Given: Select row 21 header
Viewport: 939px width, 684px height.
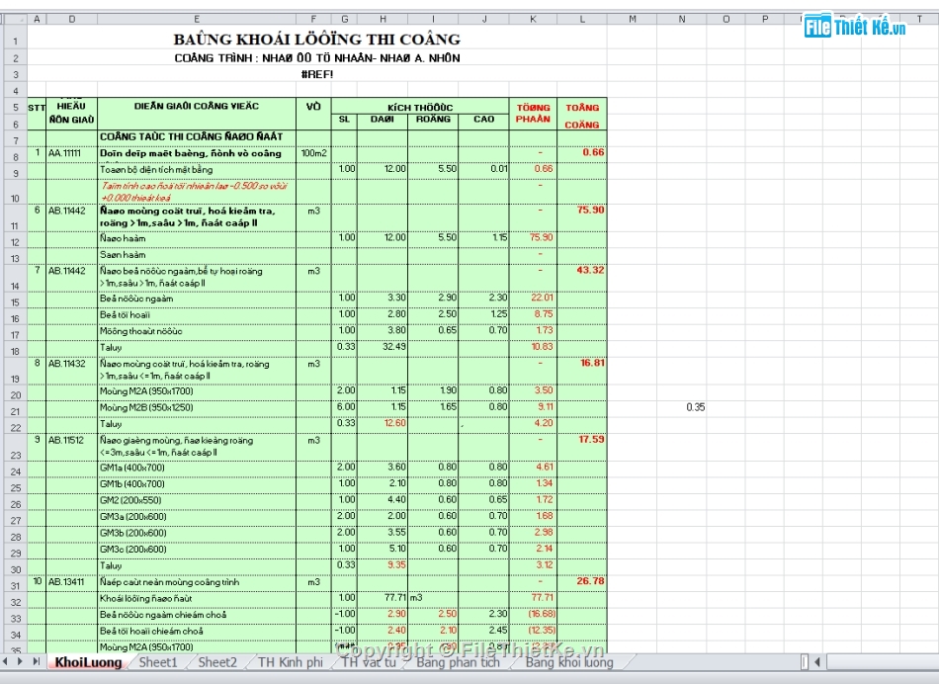Looking at the screenshot, I should pyautogui.click(x=15, y=411).
